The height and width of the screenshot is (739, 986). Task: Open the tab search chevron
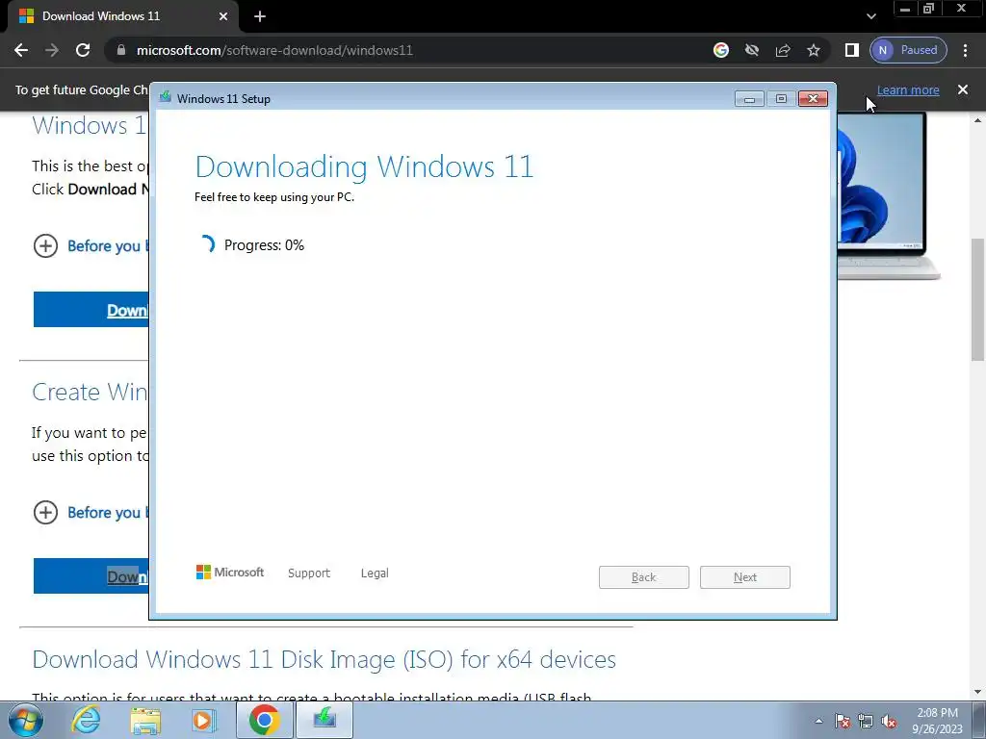(870, 17)
